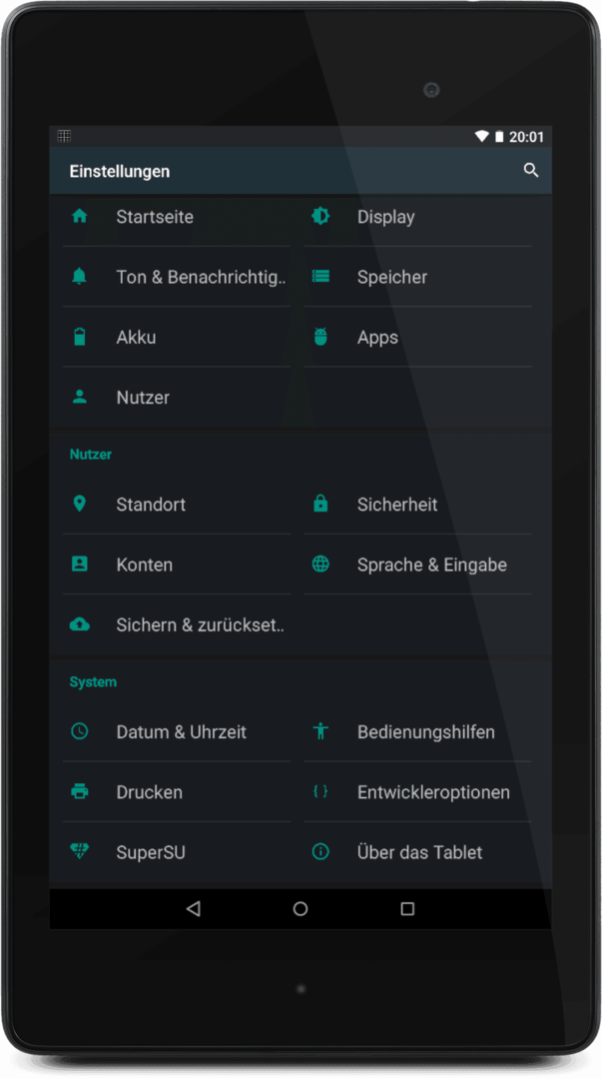Screen dimensions: 602x1079
Task: Open Akku settings
Action: point(177,337)
